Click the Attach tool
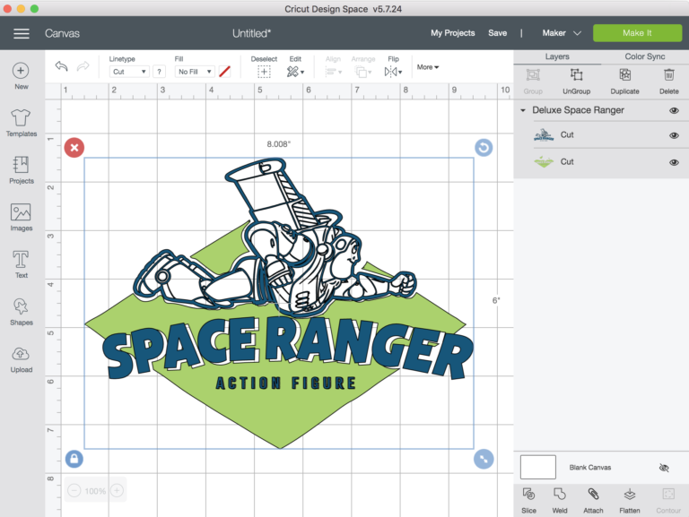This screenshot has height=517, width=689. 593,500
